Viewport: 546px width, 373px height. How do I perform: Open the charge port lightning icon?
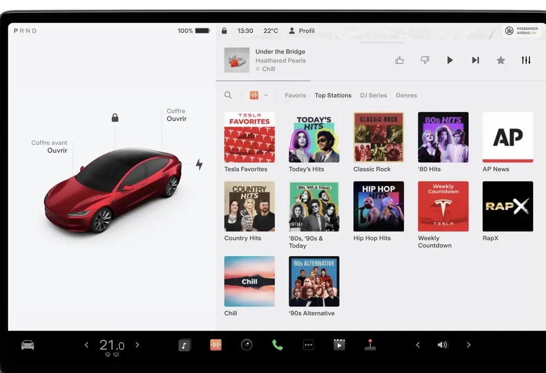[x=199, y=164]
